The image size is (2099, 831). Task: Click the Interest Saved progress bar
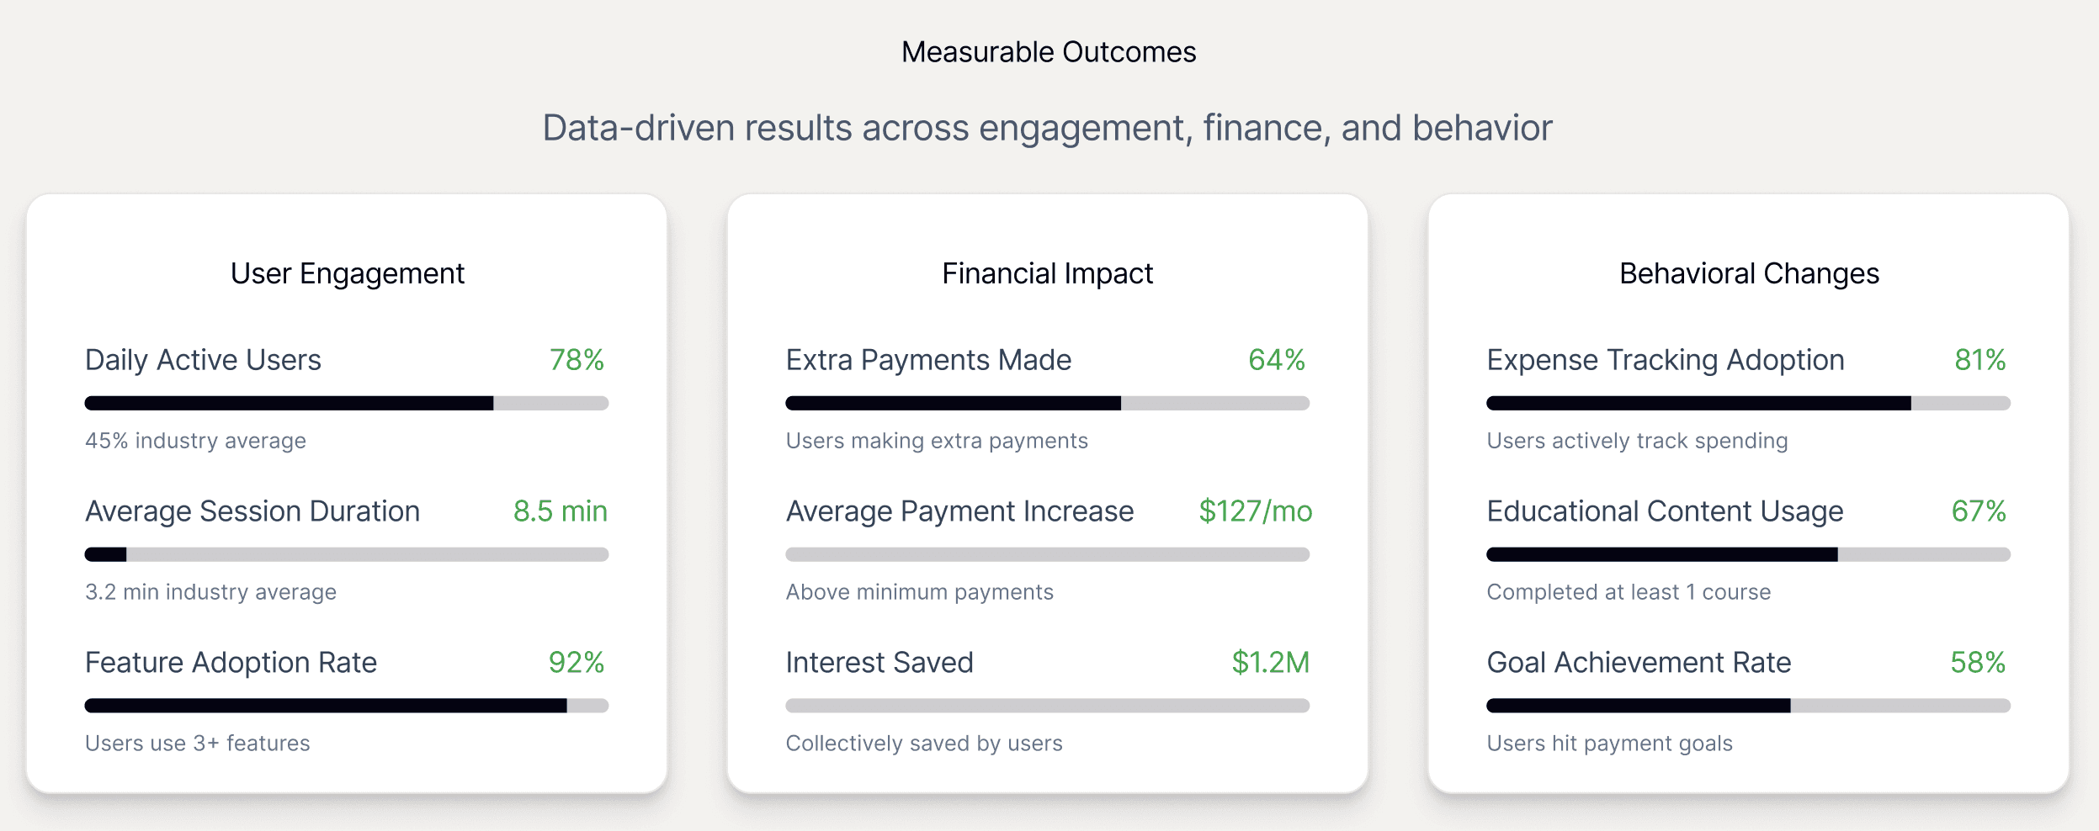pyautogui.click(x=1047, y=706)
